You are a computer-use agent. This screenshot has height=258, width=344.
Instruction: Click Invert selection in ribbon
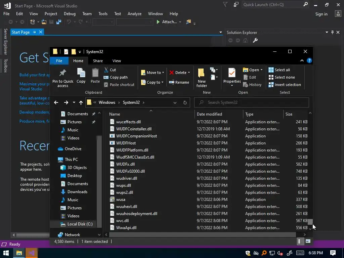click(285, 85)
